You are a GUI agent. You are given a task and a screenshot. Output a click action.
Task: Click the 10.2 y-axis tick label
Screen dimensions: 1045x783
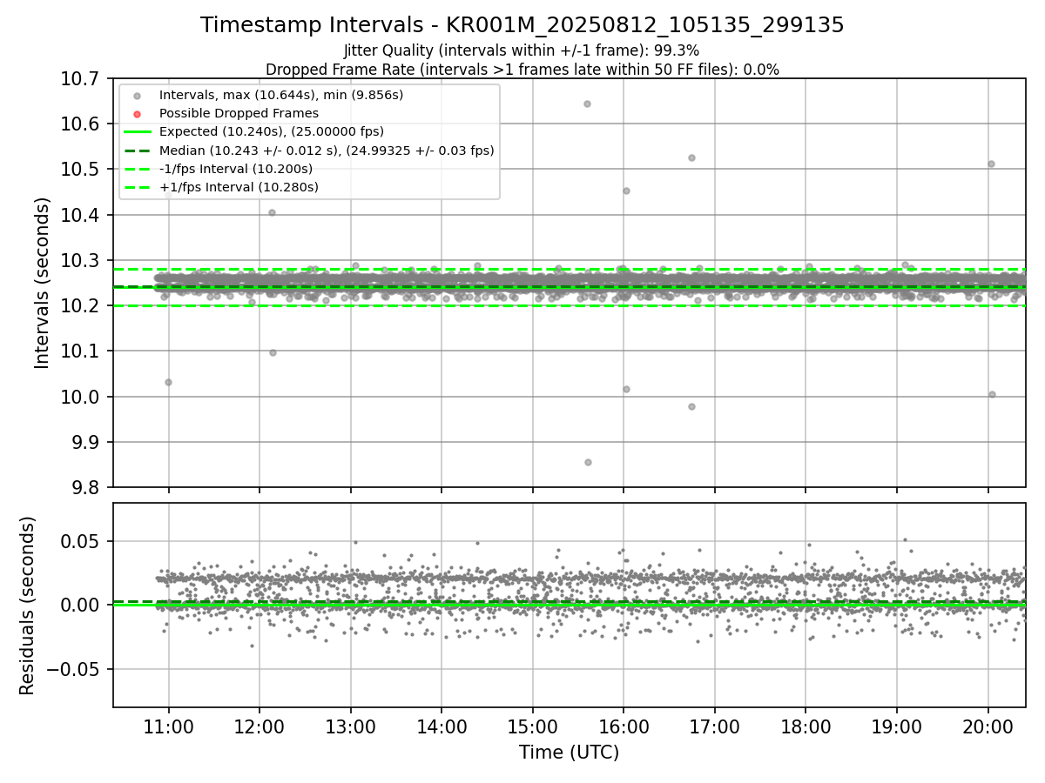pos(80,306)
